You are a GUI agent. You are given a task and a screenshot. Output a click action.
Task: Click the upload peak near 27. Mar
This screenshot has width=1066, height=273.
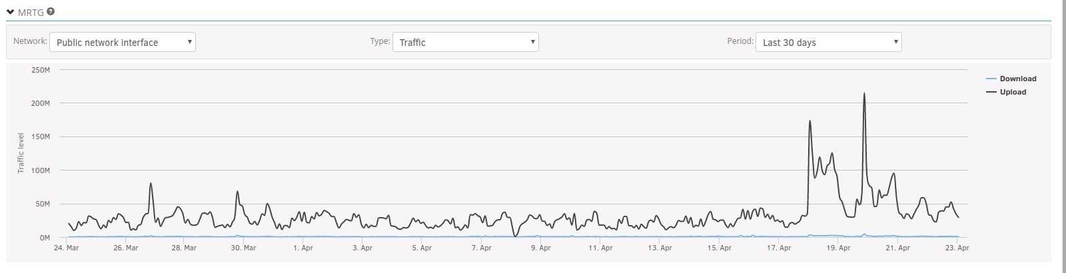(x=151, y=184)
